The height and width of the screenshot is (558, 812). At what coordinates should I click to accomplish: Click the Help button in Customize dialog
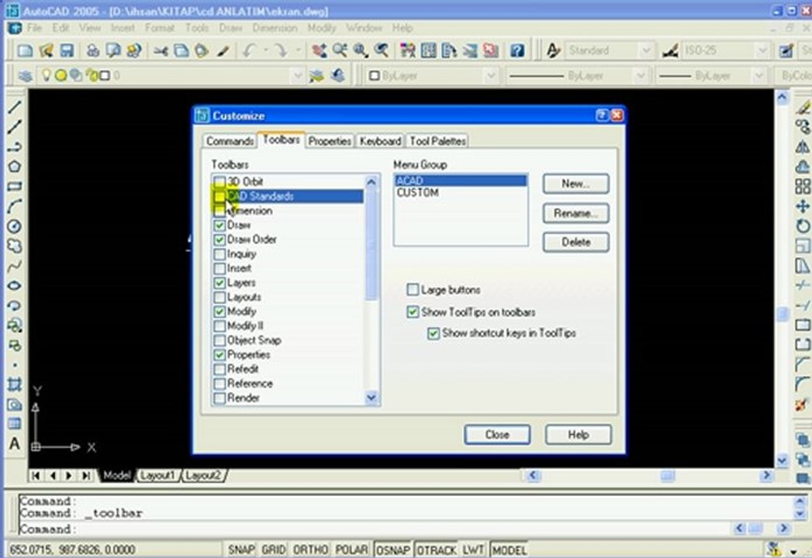[578, 435]
